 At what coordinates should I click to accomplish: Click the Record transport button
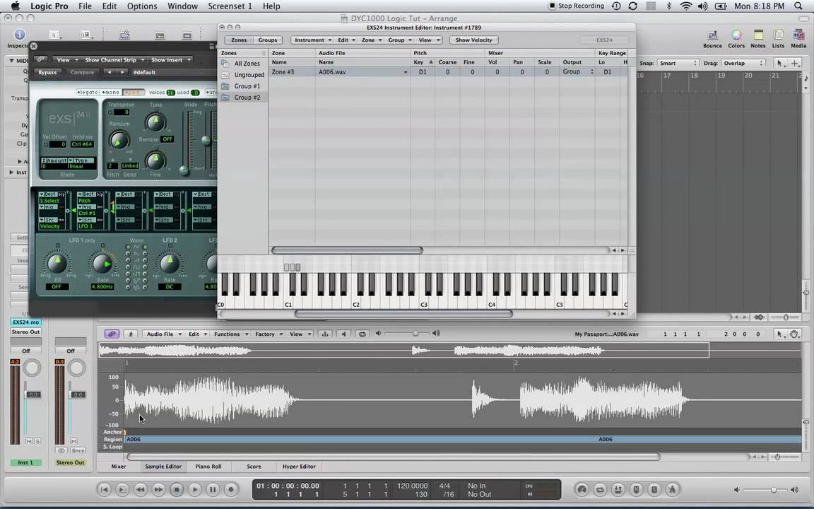(231, 489)
